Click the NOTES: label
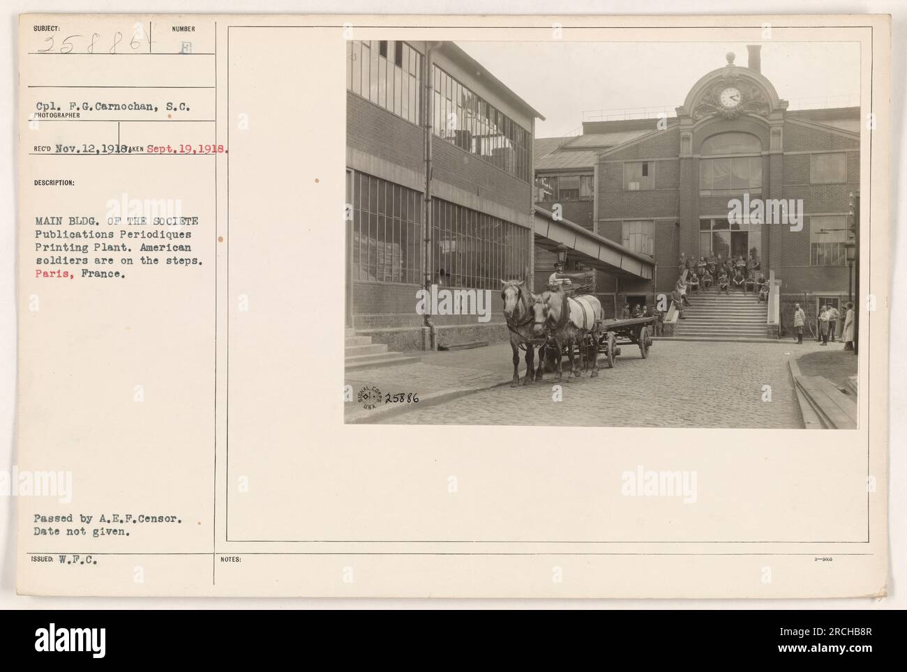 pyautogui.click(x=230, y=559)
